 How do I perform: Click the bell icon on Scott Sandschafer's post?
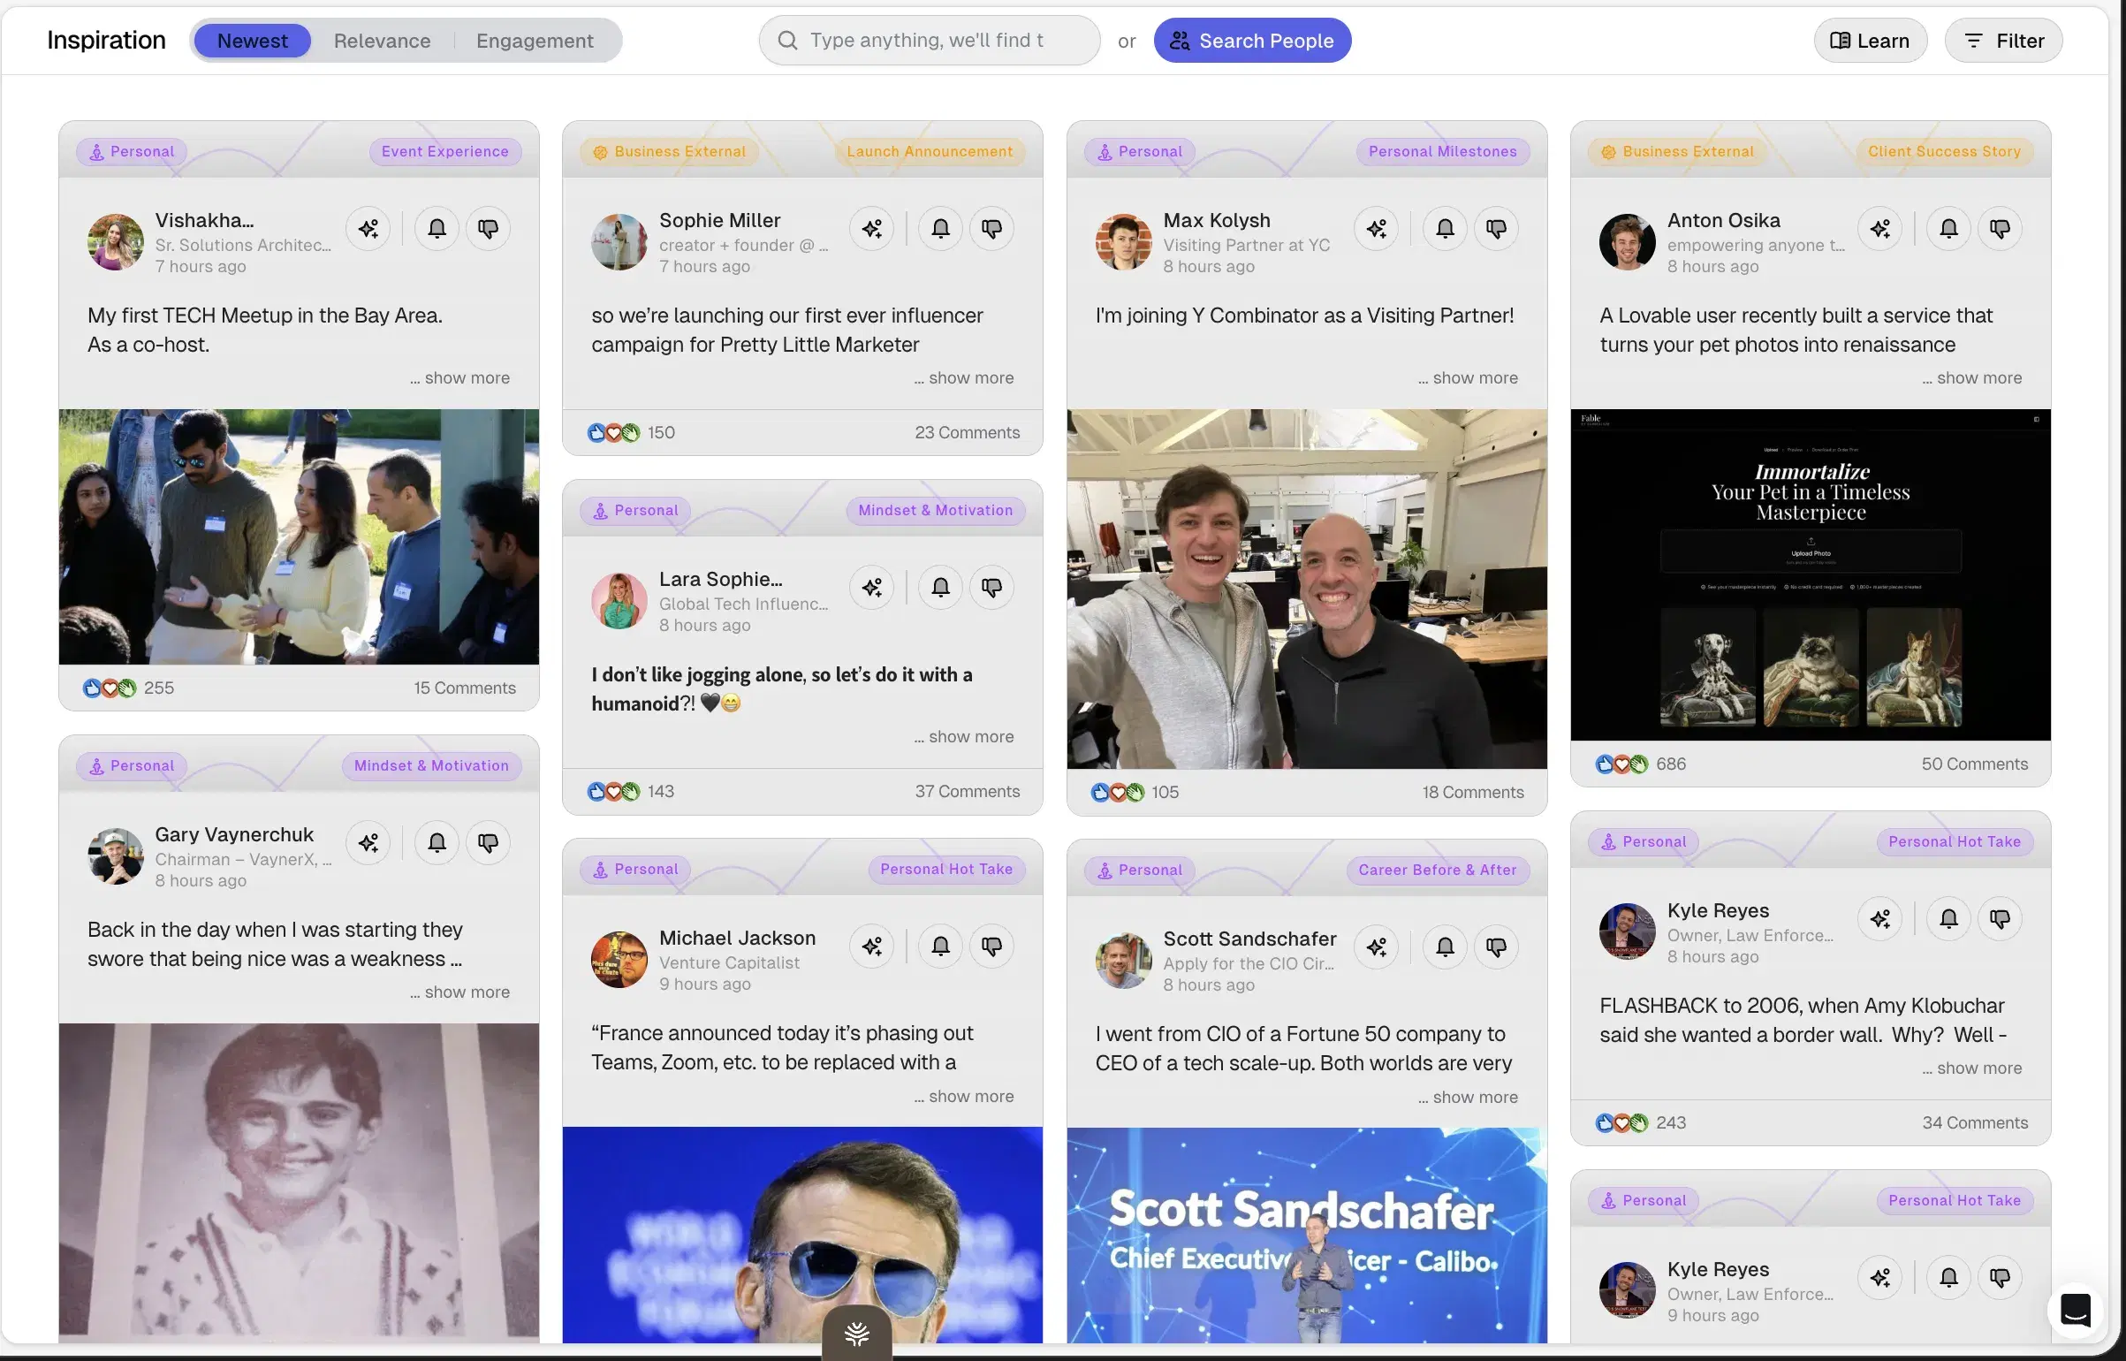click(1445, 947)
